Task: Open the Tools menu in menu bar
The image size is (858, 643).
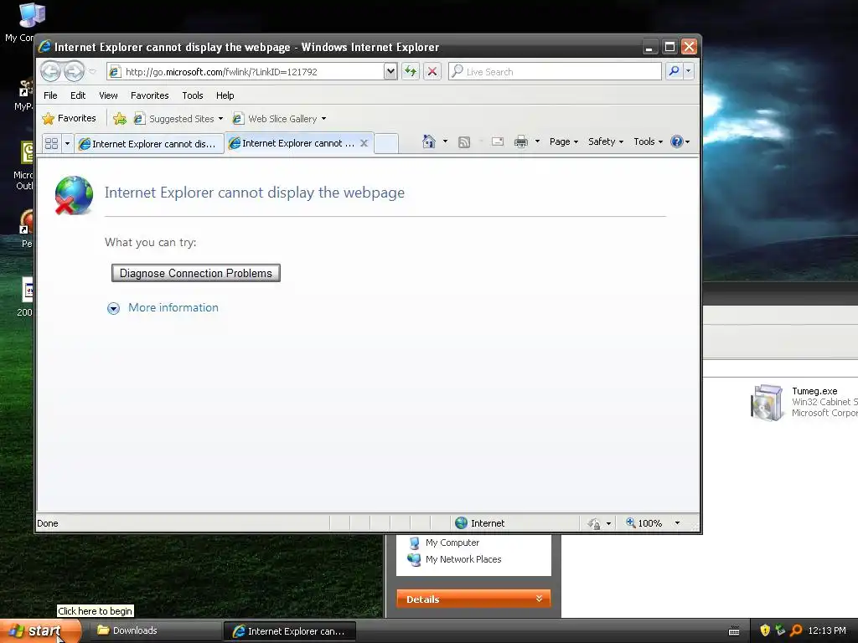Action: (193, 95)
